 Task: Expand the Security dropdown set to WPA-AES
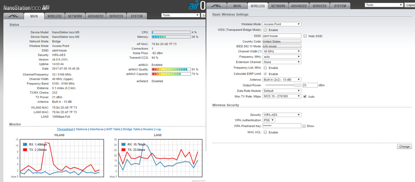click(282, 115)
